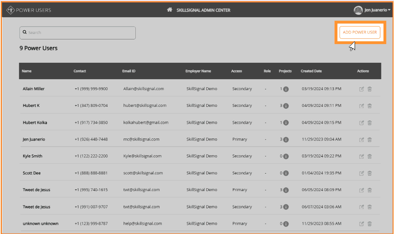Screen dimensions: 394x234
Task: Click the Projects column header
Action: coord(285,71)
